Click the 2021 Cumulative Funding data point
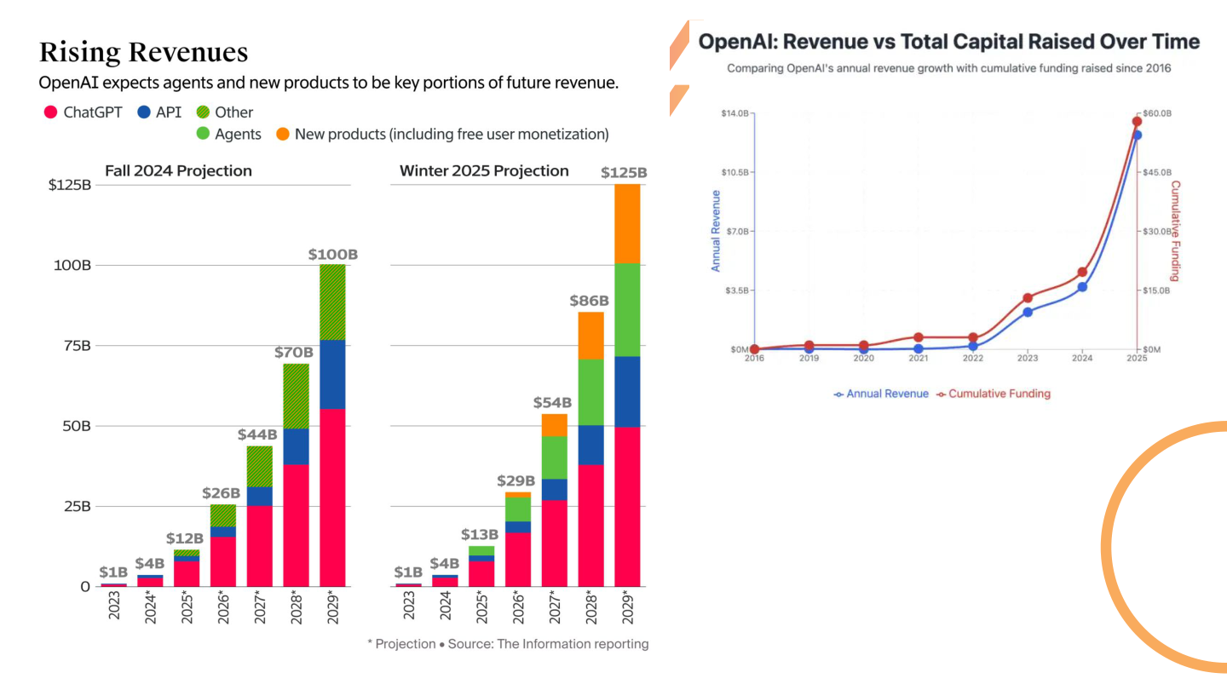The height and width of the screenshot is (690, 1227). 918,337
